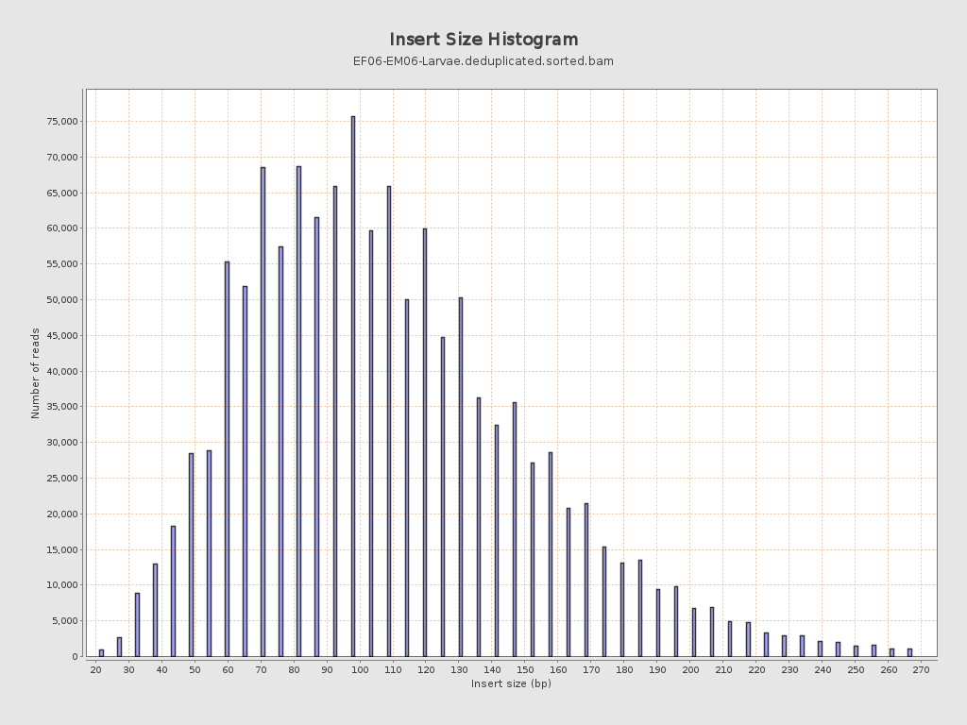
Task: Click the 160 tick on the x-axis
Action: click(x=557, y=670)
